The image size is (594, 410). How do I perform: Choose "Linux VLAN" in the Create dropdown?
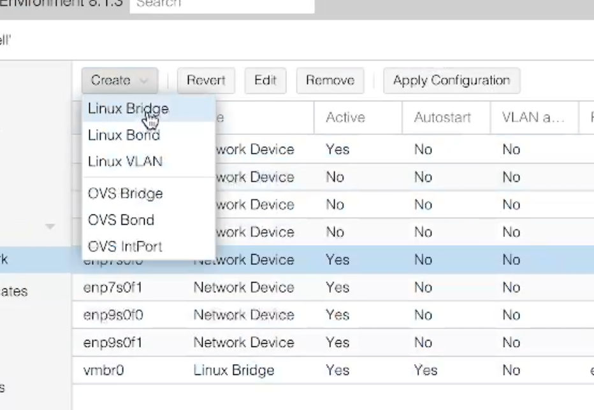click(x=125, y=161)
